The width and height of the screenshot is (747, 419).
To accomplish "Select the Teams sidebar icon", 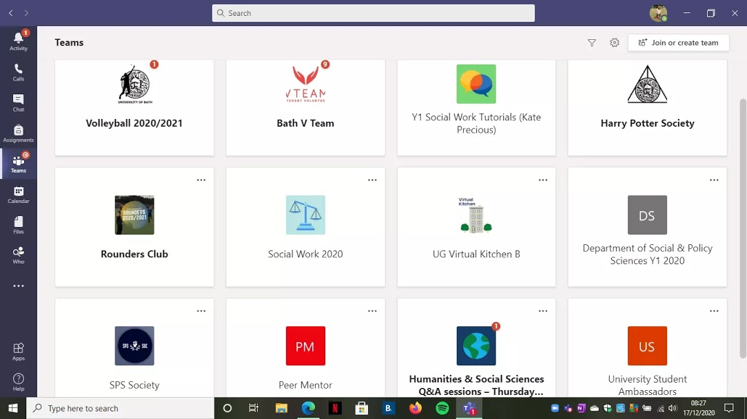I will click(18, 164).
